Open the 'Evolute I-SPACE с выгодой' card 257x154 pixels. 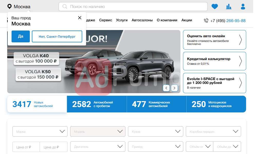[214, 83]
